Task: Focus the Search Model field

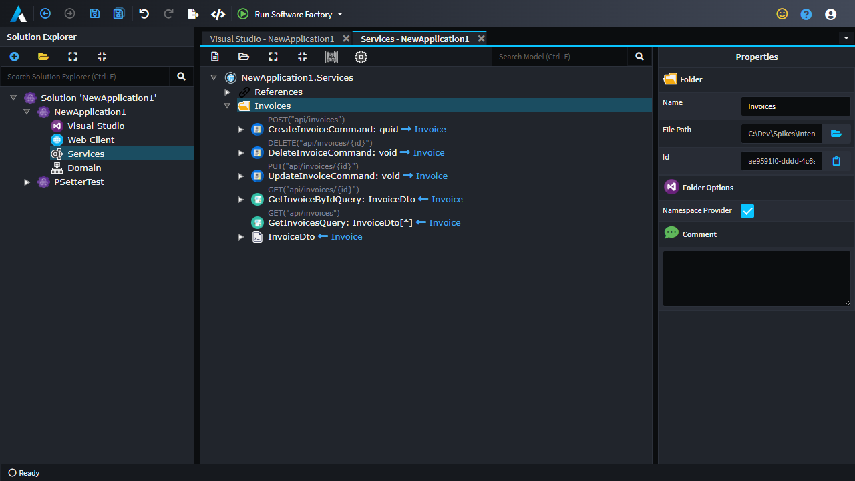Action: pyautogui.click(x=560, y=57)
